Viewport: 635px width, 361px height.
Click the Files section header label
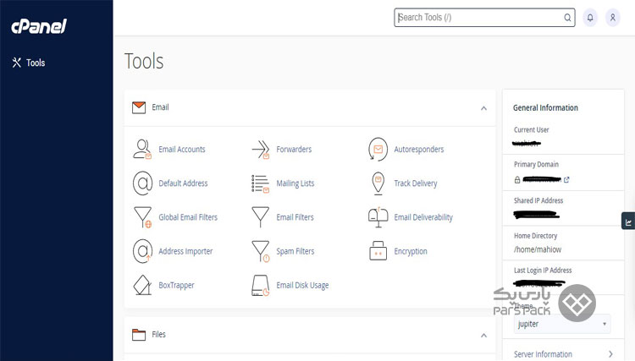click(159, 334)
